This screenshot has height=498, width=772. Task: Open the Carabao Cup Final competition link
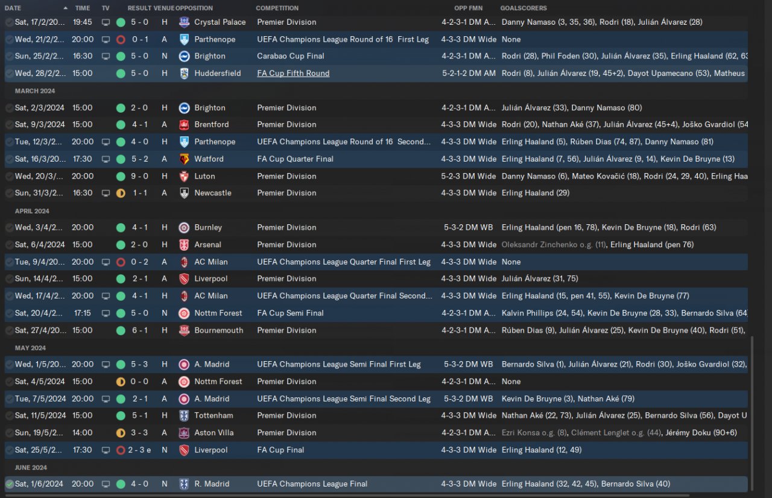[291, 56]
